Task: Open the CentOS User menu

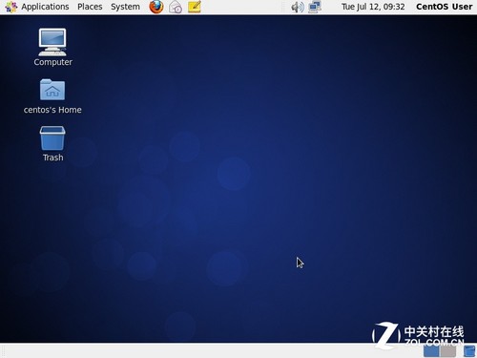Action: [x=445, y=7]
